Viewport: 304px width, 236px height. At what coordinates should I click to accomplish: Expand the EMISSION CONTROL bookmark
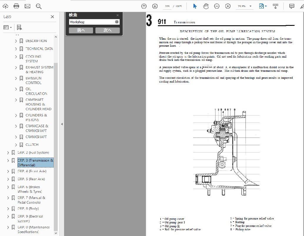[x=16, y=78]
